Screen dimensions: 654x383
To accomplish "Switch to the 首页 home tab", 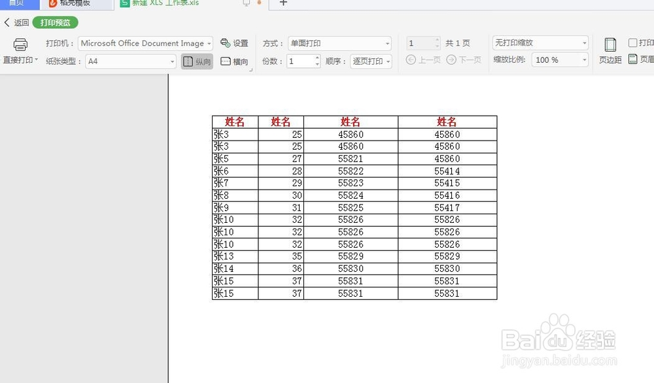I will (19, 3).
